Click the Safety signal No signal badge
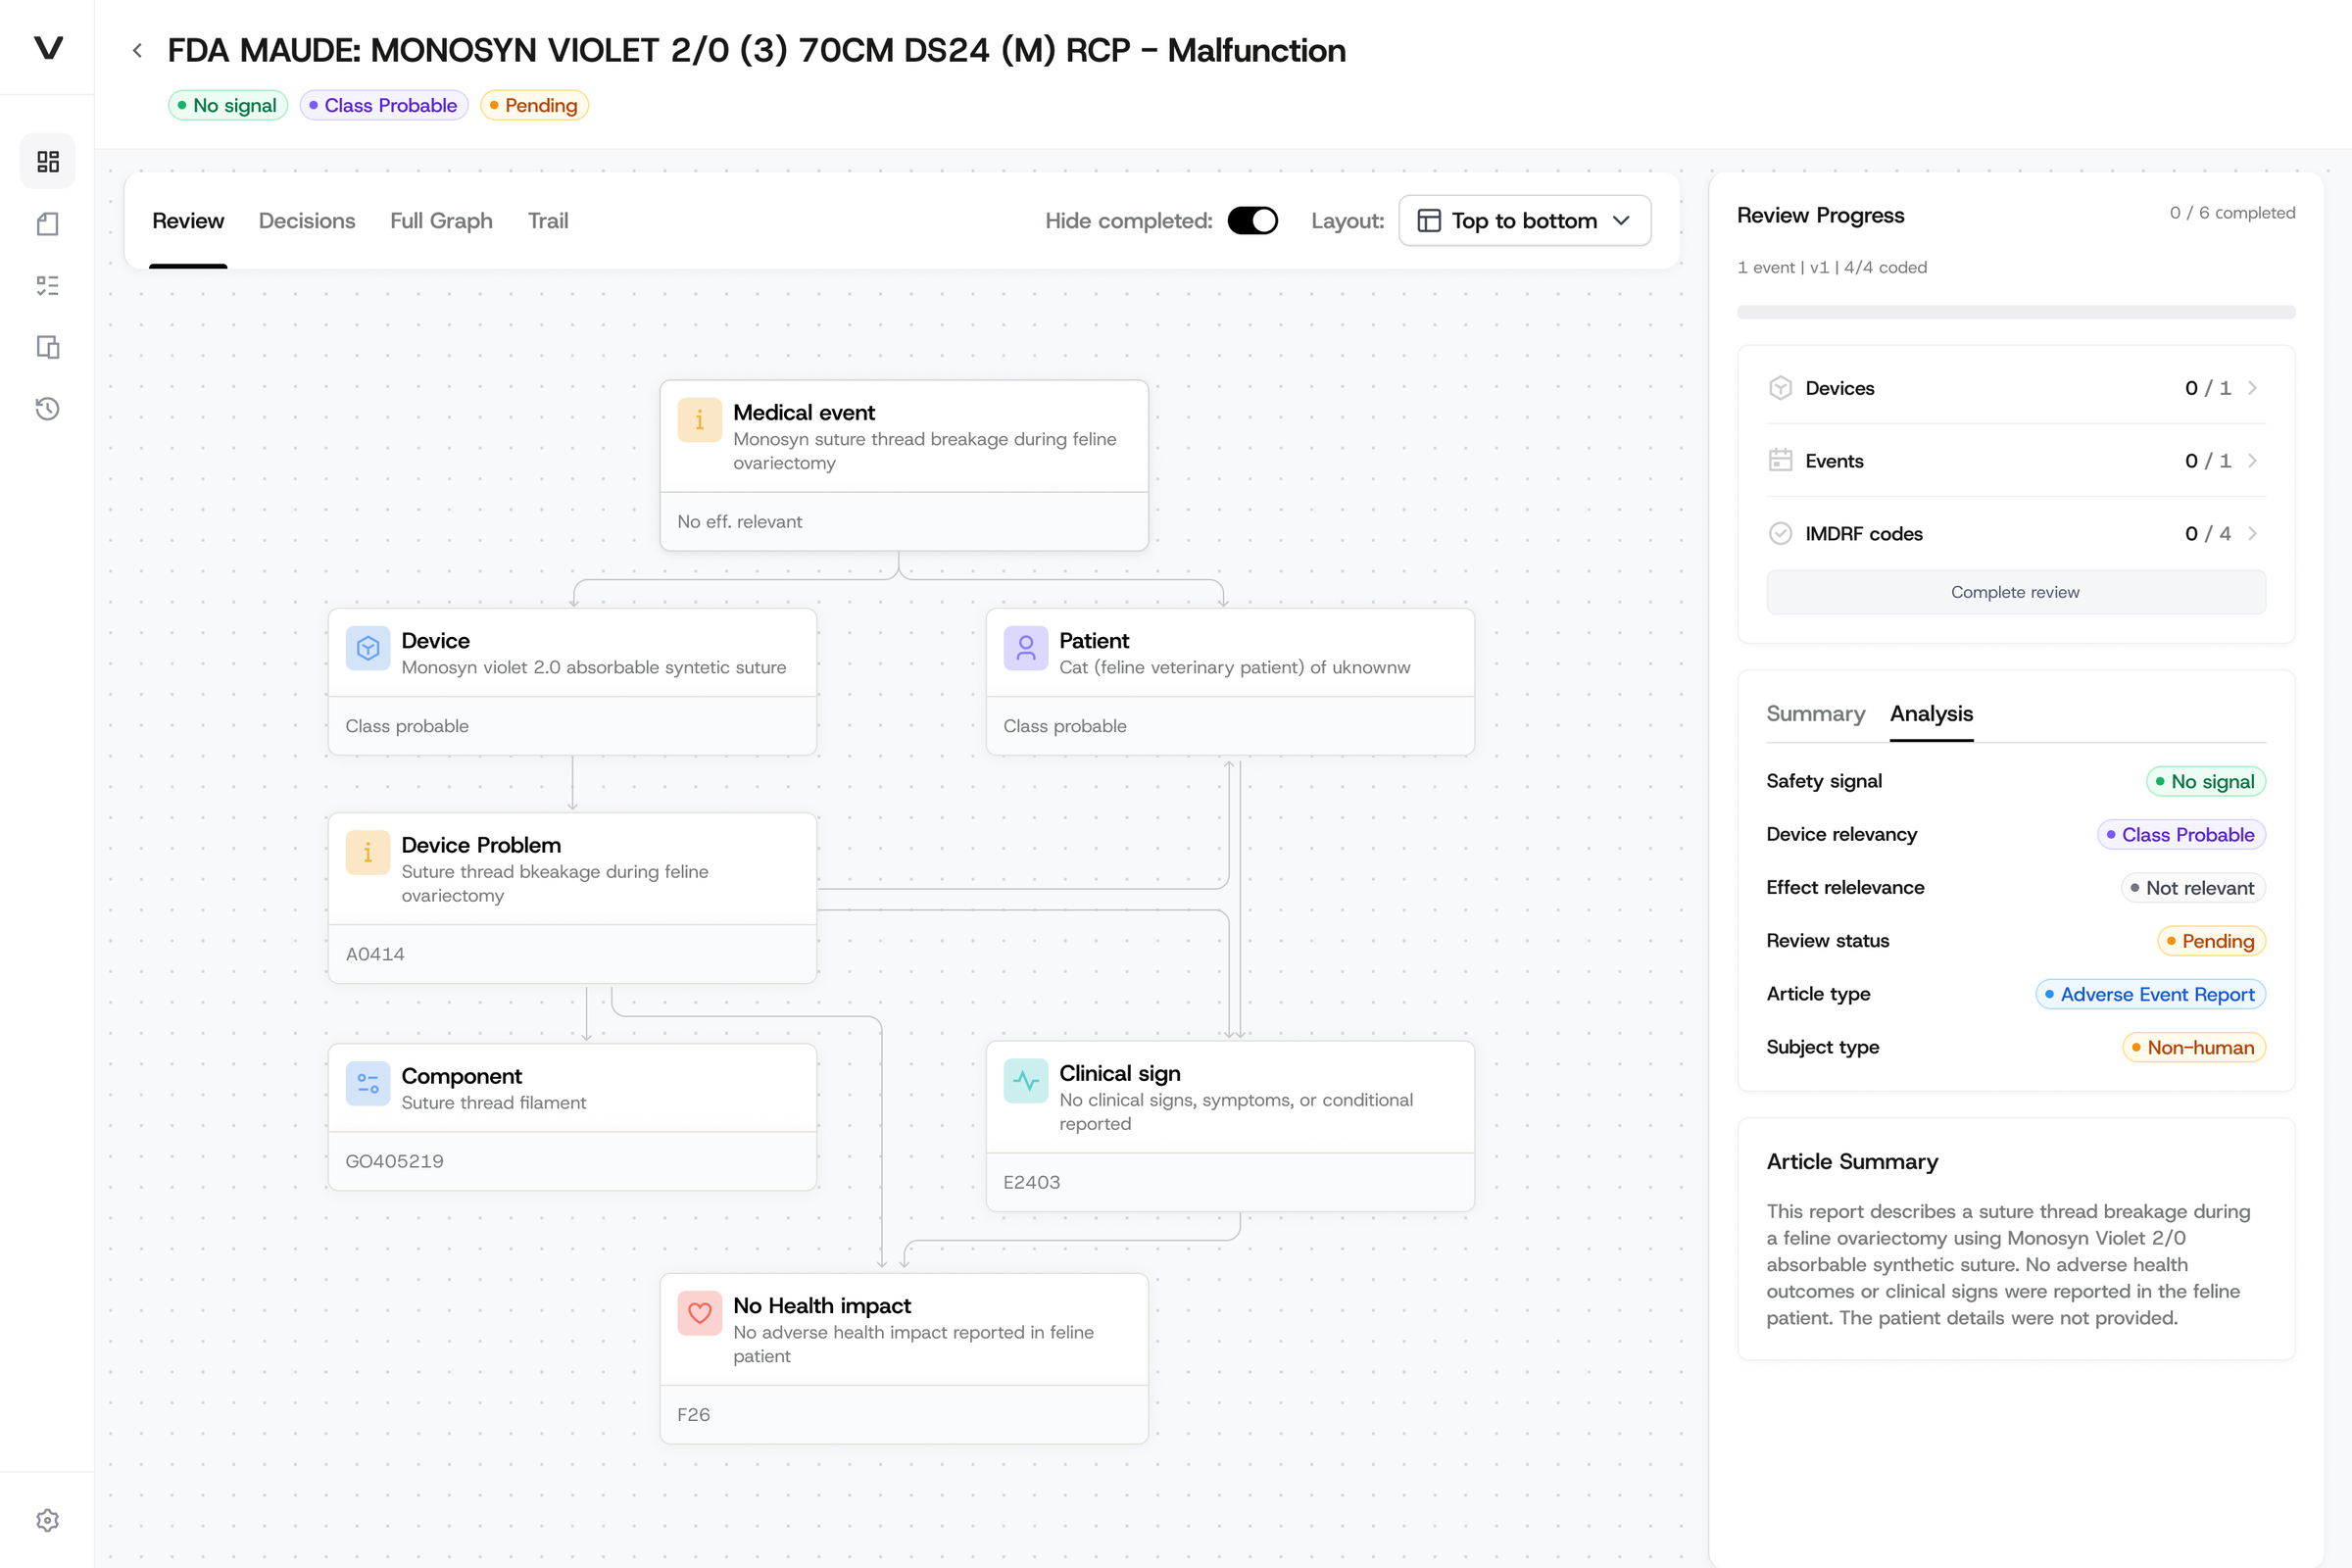 click(x=2205, y=781)
